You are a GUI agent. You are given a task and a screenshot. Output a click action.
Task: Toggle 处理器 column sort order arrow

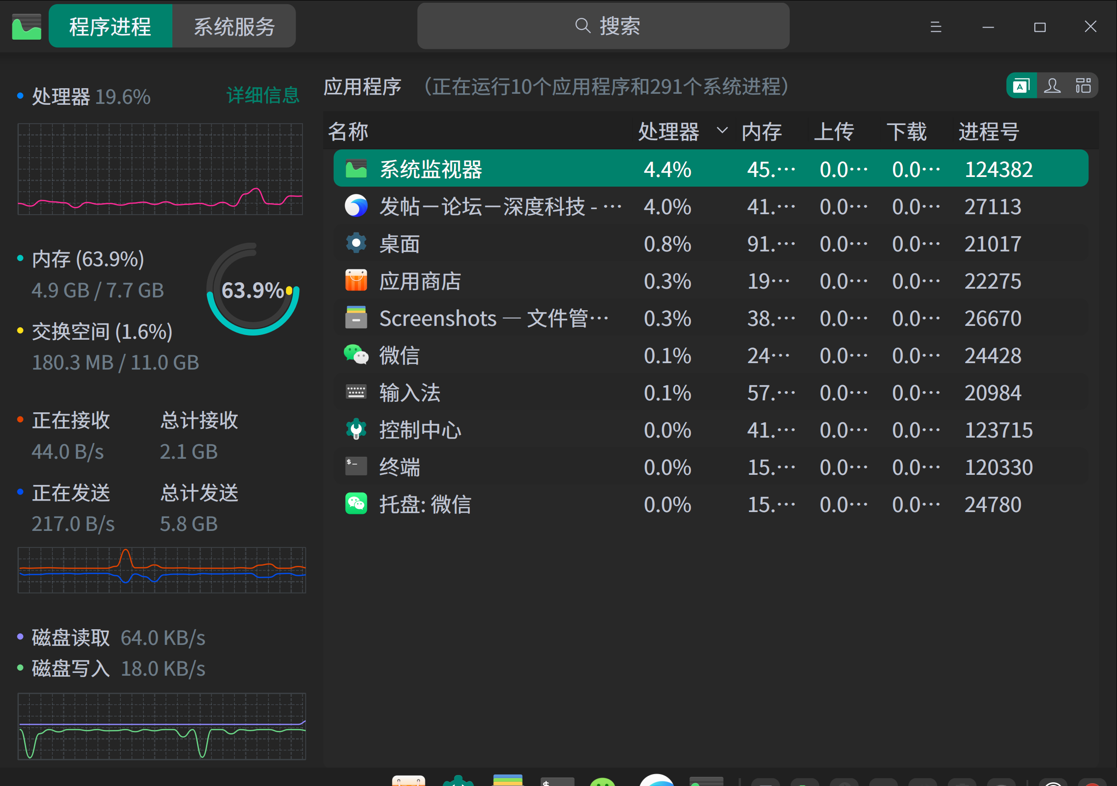tap(723, 131)
